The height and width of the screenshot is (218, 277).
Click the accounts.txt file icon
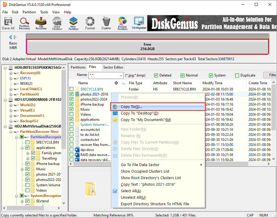pos(77,130)
